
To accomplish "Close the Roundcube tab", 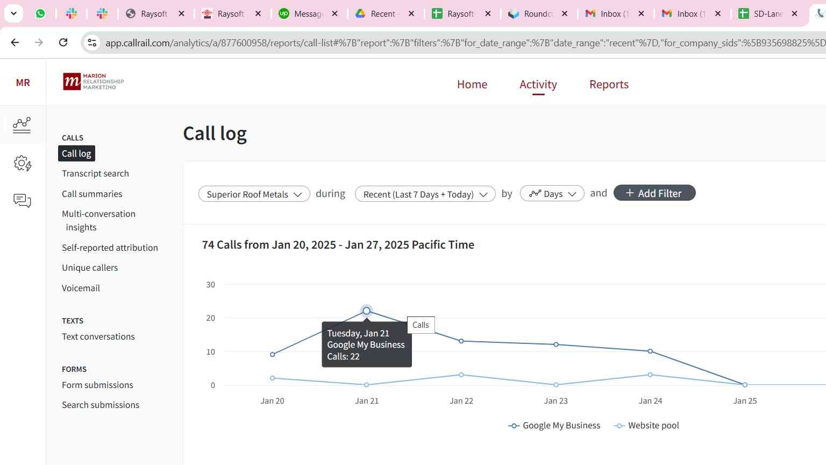I will point(565,13).
